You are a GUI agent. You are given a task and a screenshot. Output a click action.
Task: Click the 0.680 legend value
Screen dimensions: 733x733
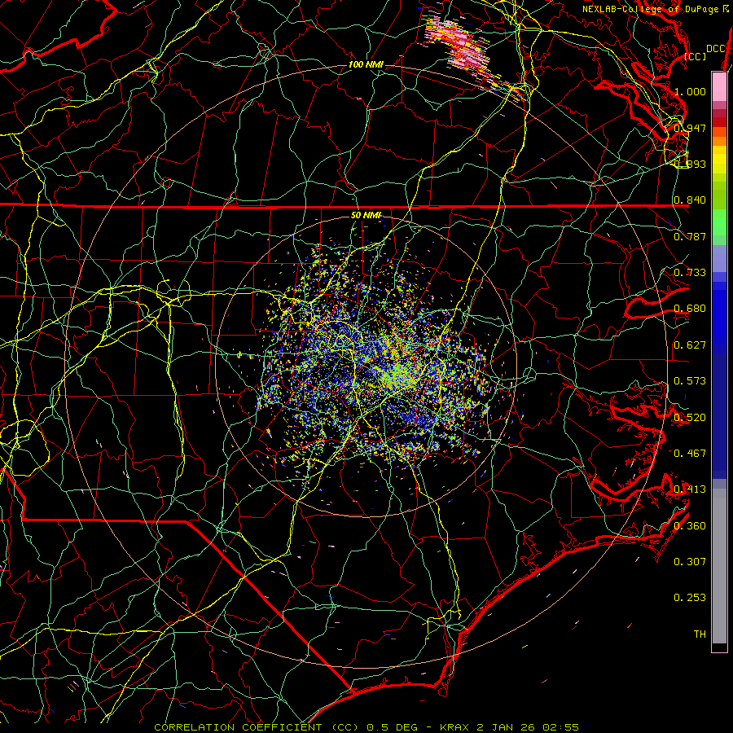click(690, 309)
